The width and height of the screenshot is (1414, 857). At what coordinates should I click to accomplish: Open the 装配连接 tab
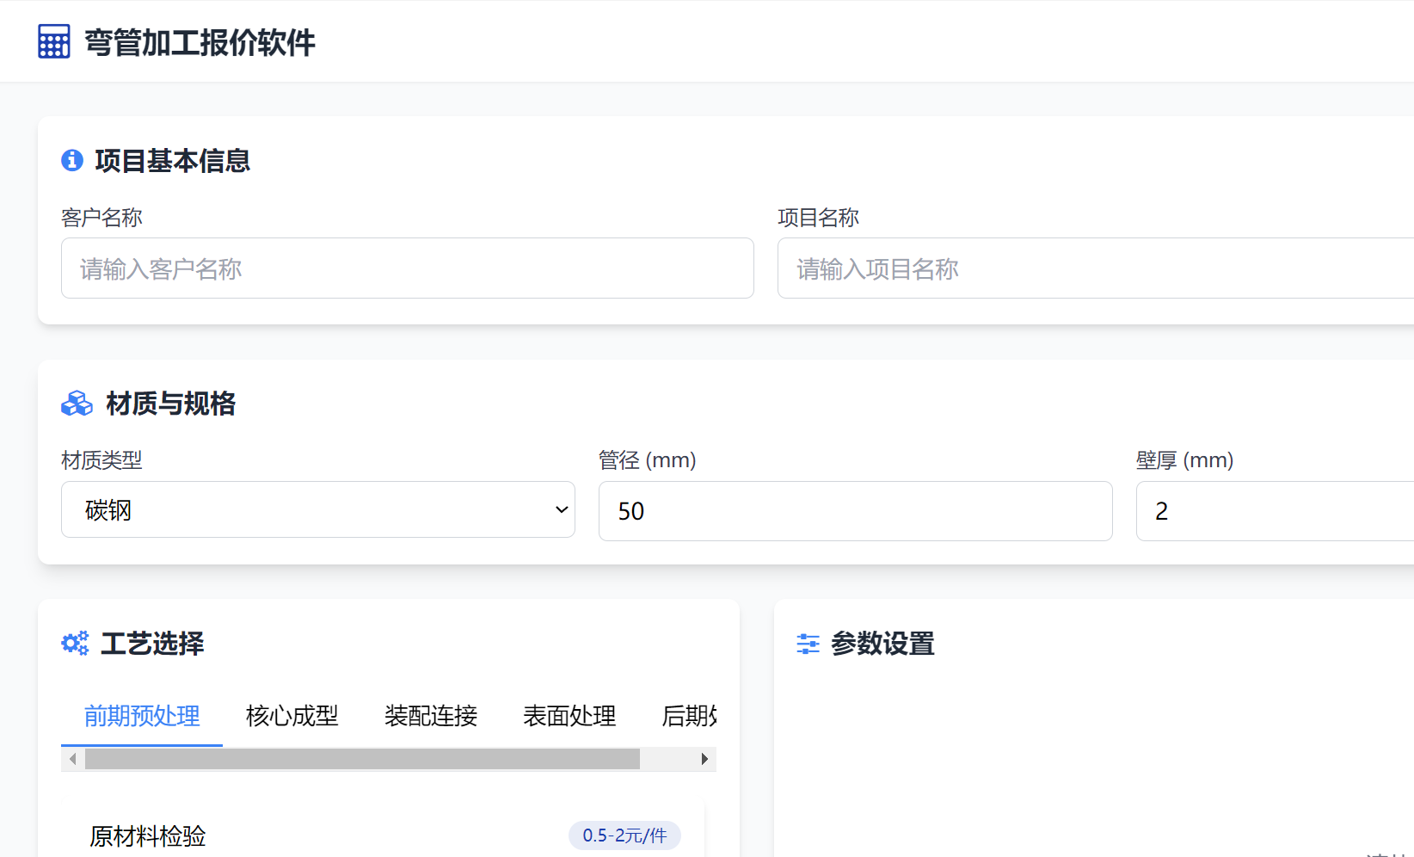click(431, 715)
